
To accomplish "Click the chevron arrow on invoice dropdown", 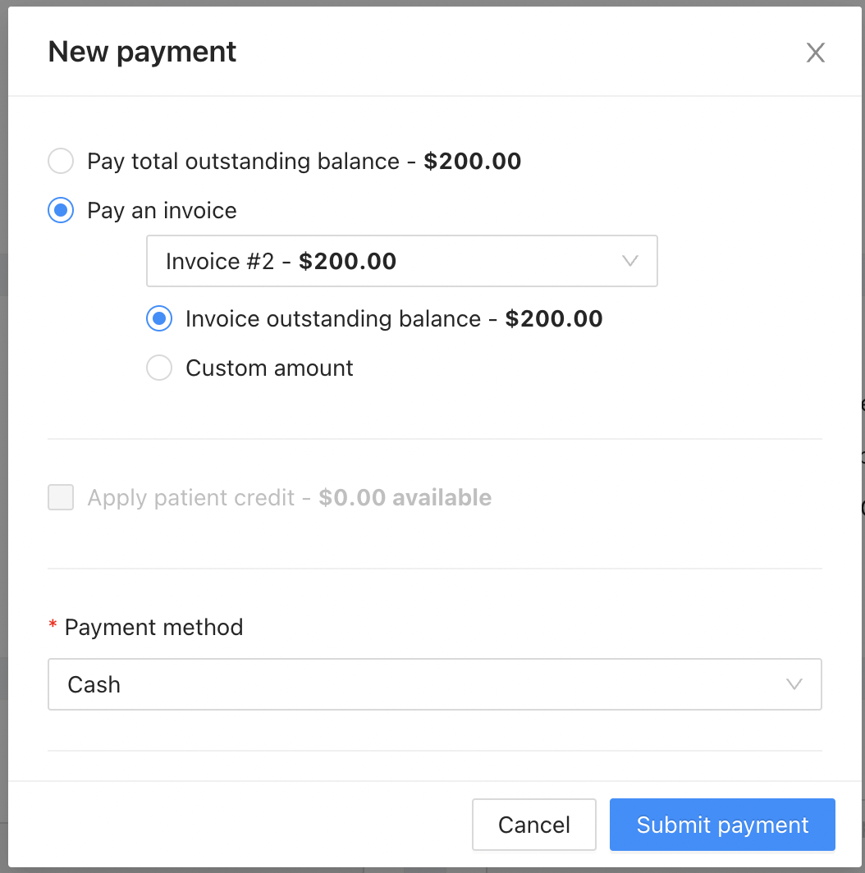I will (x=630, y=261).
